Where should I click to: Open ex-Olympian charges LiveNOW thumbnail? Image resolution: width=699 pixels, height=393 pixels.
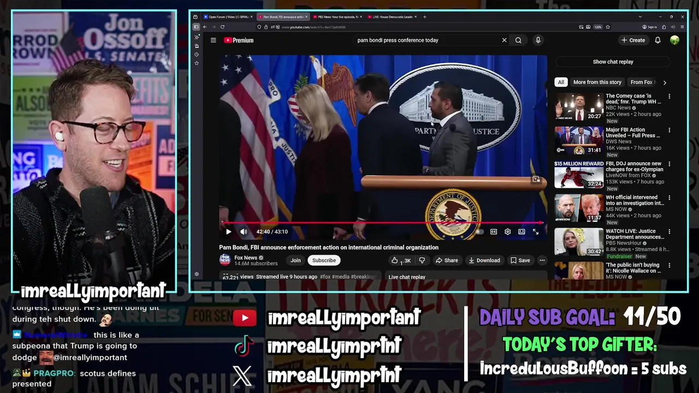pos(579,175)
